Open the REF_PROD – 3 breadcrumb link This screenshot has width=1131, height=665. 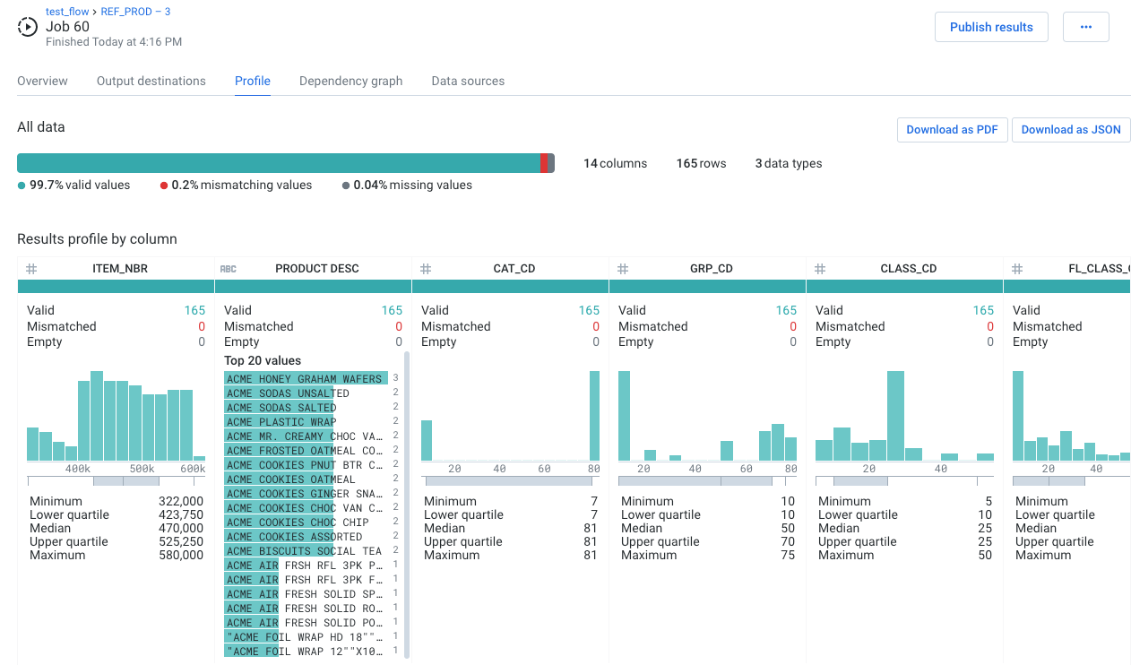tap(135, 12)
